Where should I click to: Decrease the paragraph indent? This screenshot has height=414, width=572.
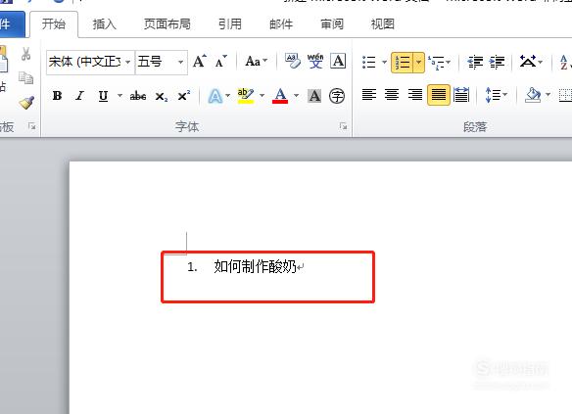pos(475,63)
